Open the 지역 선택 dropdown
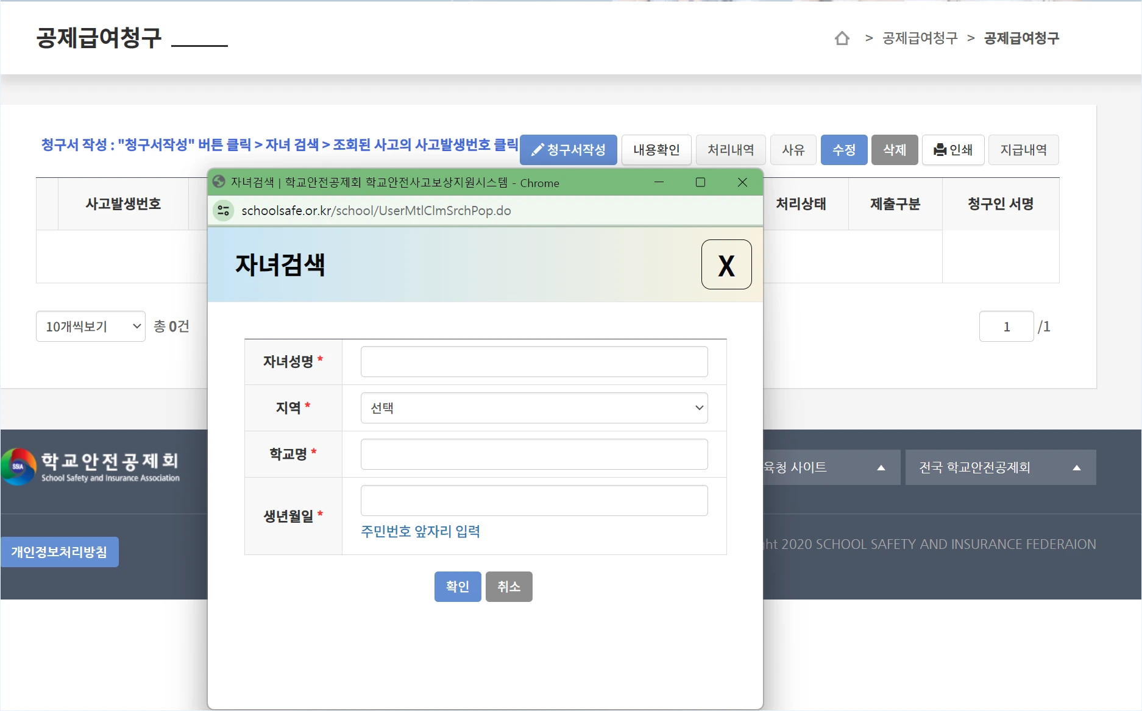Screen dimensions: 1142x711 534,408
